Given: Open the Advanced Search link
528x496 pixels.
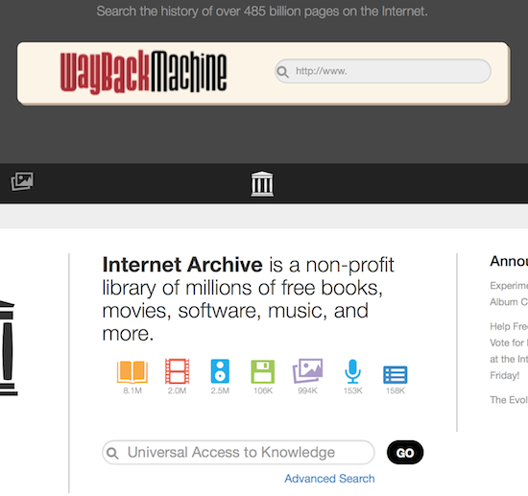Looking at the screenshot, I should [329, 478].
